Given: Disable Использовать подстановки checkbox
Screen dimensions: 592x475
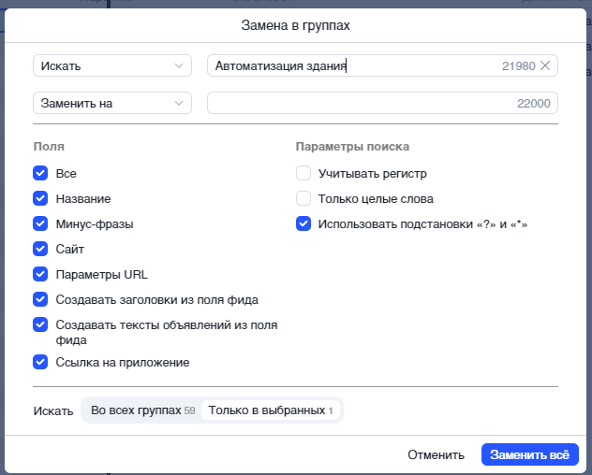Looking at the screenshot, I should point(303,224).
